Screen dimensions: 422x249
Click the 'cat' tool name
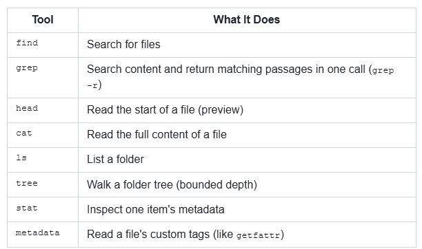click(x=24, y=133)
